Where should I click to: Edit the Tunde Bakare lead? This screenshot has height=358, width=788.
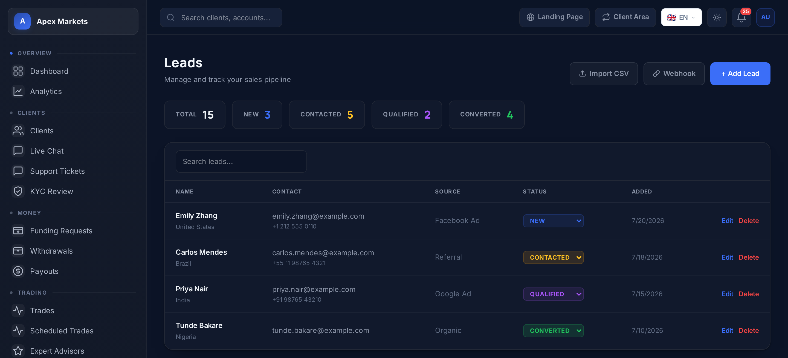(x=727, y=330)
